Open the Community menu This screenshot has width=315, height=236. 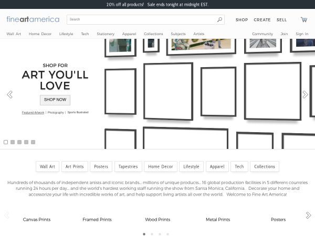[262, 34]
